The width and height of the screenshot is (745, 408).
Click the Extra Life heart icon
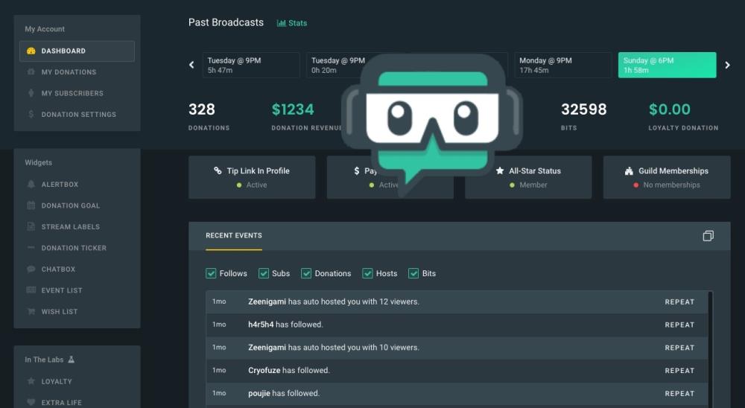pyautogui.click(x=31, y=402)
